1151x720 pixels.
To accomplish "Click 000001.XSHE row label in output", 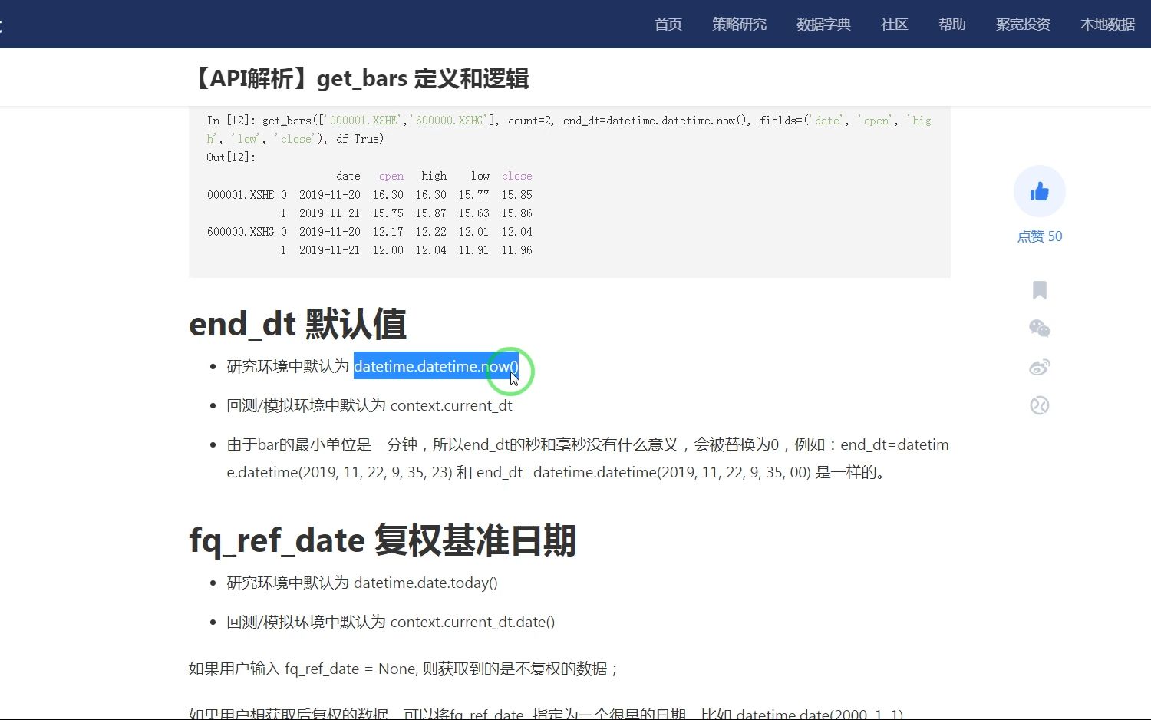I will pos(240,195).
